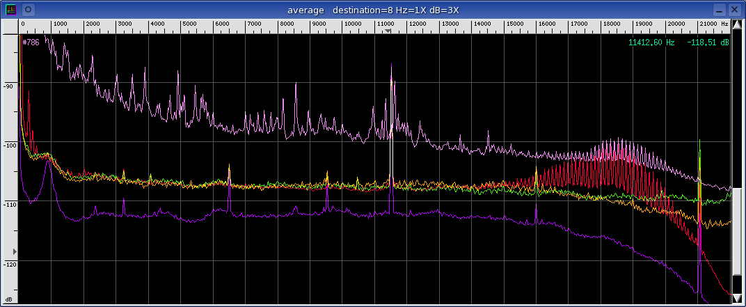Click the 5000 mark on the frequency ruler
This screenshot has width=746, height=307.
191,24
